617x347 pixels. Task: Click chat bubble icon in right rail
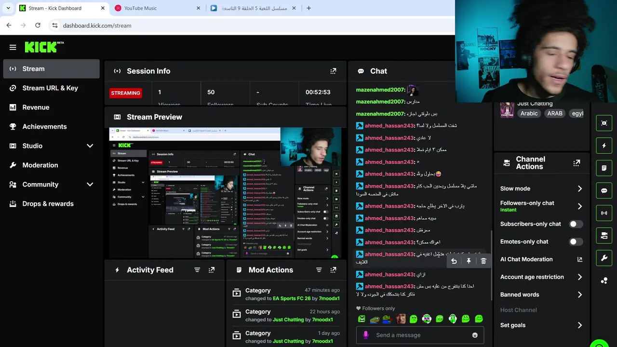point(604,190)
